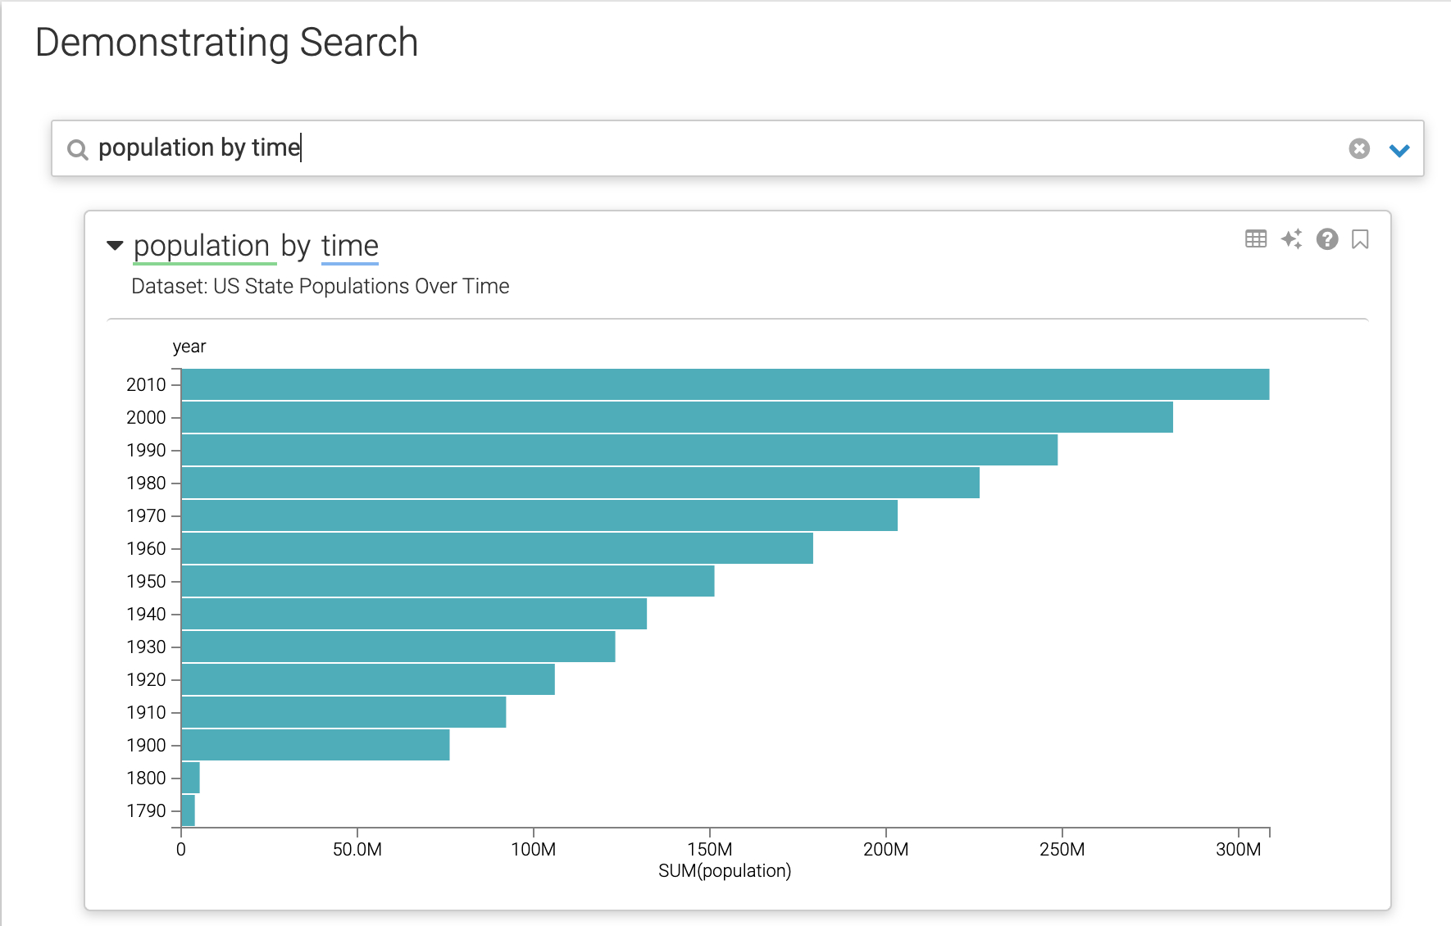
Task: Click the SUM(population) axis label
Action: [725, 871]
